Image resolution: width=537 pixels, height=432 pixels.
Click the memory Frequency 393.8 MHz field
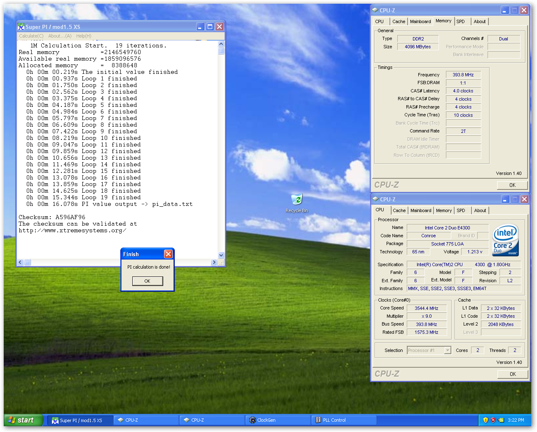pos(463,75)
